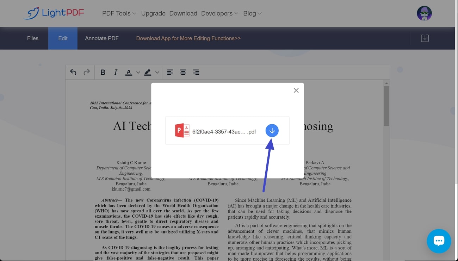Center align the text

(183, 72)
